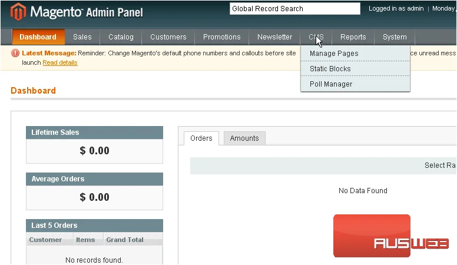This screenshot has height=265, width=457.
Task: Click the No records found text
Action: tap(94, 260)
